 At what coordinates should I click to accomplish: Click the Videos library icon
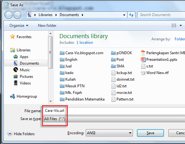tap(16, 83)
